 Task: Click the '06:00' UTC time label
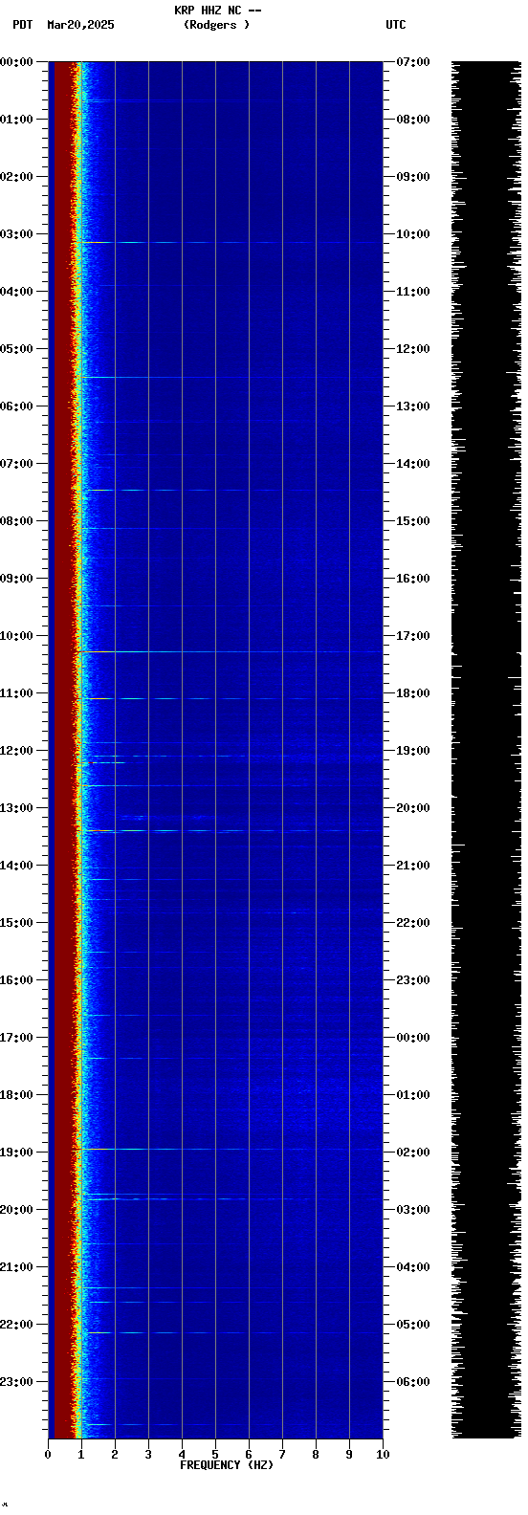[x=412, y=1382]
